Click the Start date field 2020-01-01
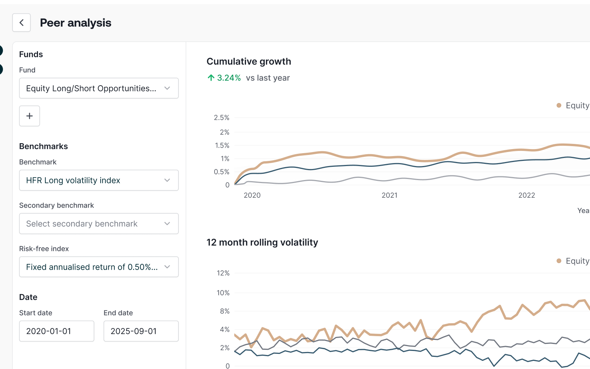This screenshot has width=590, height=369. [57, 331]
